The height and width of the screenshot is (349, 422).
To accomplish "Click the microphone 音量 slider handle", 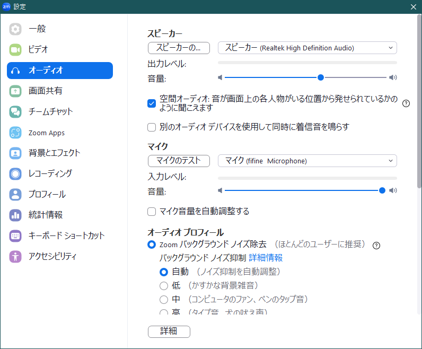I will tap(382, 190).
